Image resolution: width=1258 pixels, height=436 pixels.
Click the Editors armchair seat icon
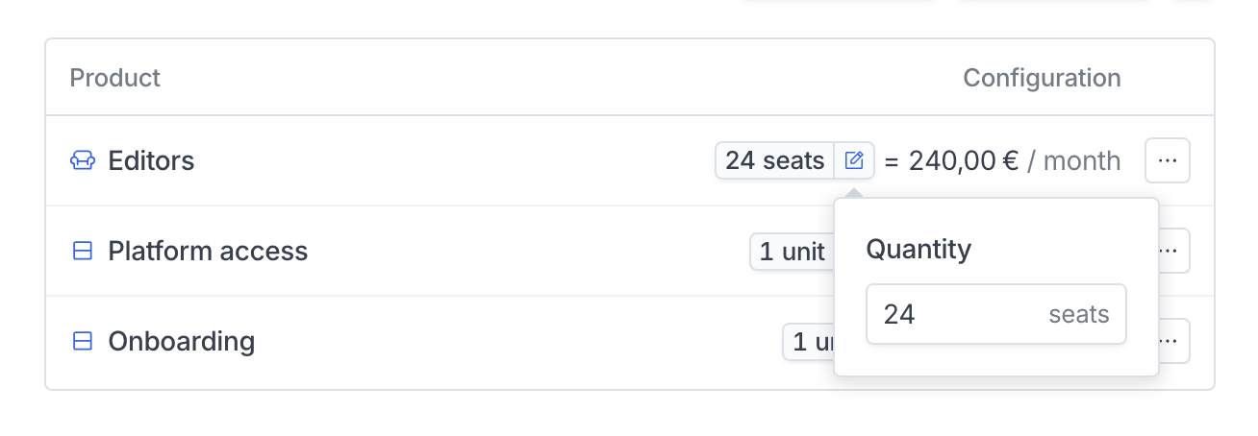click(x=83, y=160)
